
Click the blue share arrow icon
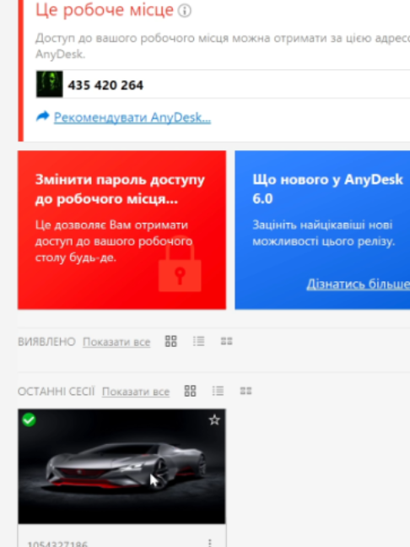coord(43,116)
